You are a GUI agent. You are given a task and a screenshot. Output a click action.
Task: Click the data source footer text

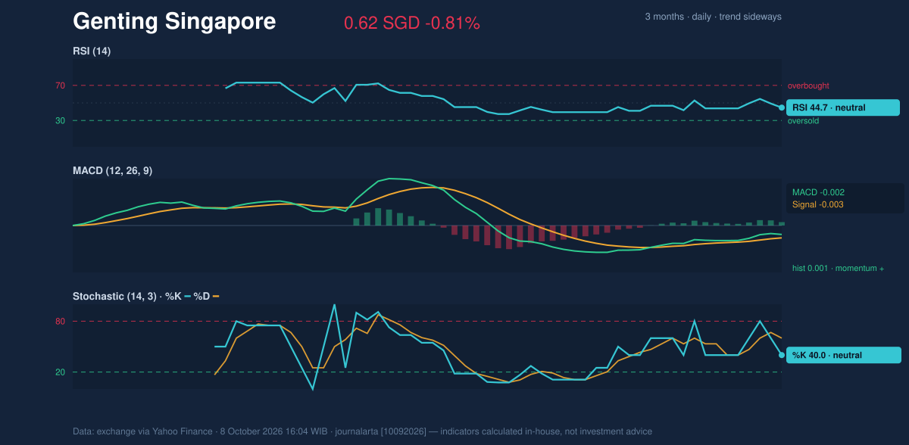coord(362,431)
